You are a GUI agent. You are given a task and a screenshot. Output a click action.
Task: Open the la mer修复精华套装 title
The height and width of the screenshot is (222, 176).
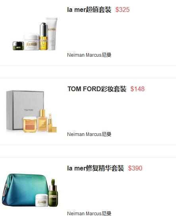[x=96, y=168]
